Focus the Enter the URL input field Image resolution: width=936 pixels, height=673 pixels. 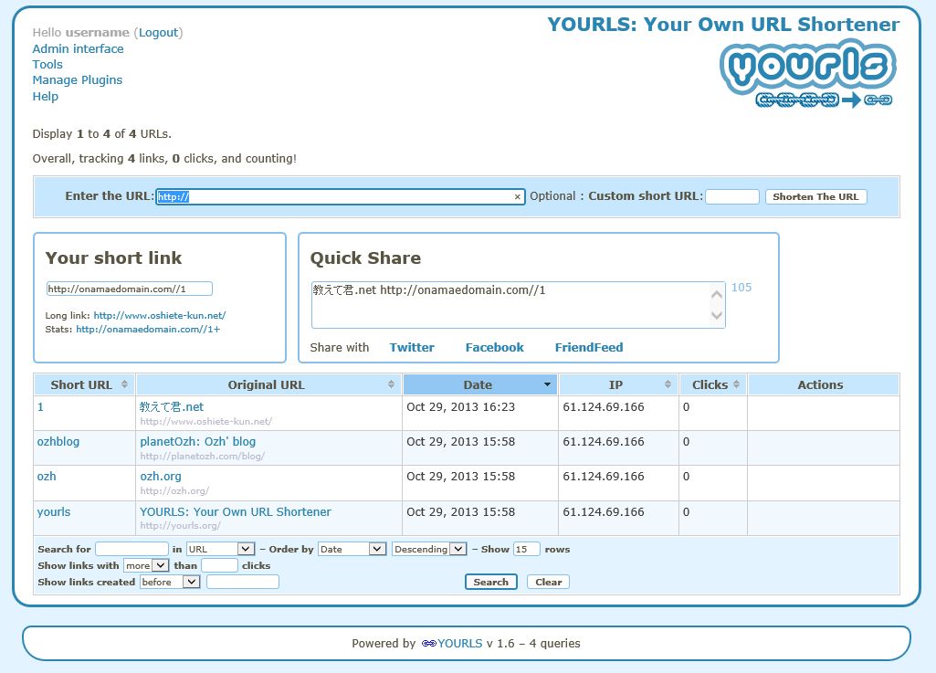pyautogui.click(x=341, y=196)
